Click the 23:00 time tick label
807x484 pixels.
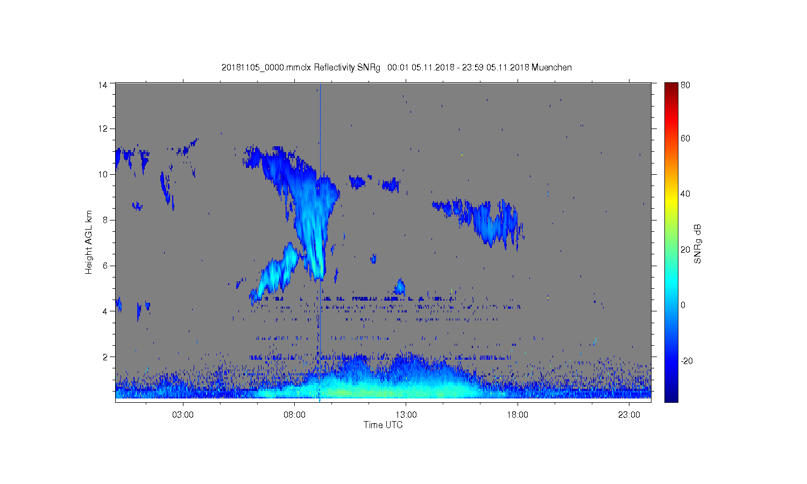click(629, 415)
